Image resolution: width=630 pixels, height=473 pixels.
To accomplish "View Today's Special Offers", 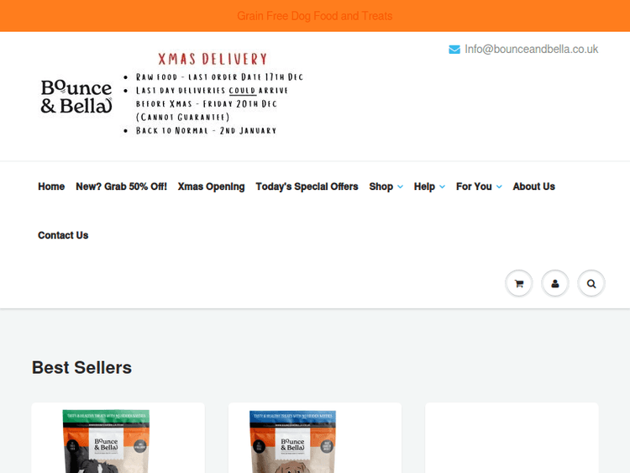I will click(307, 187).
